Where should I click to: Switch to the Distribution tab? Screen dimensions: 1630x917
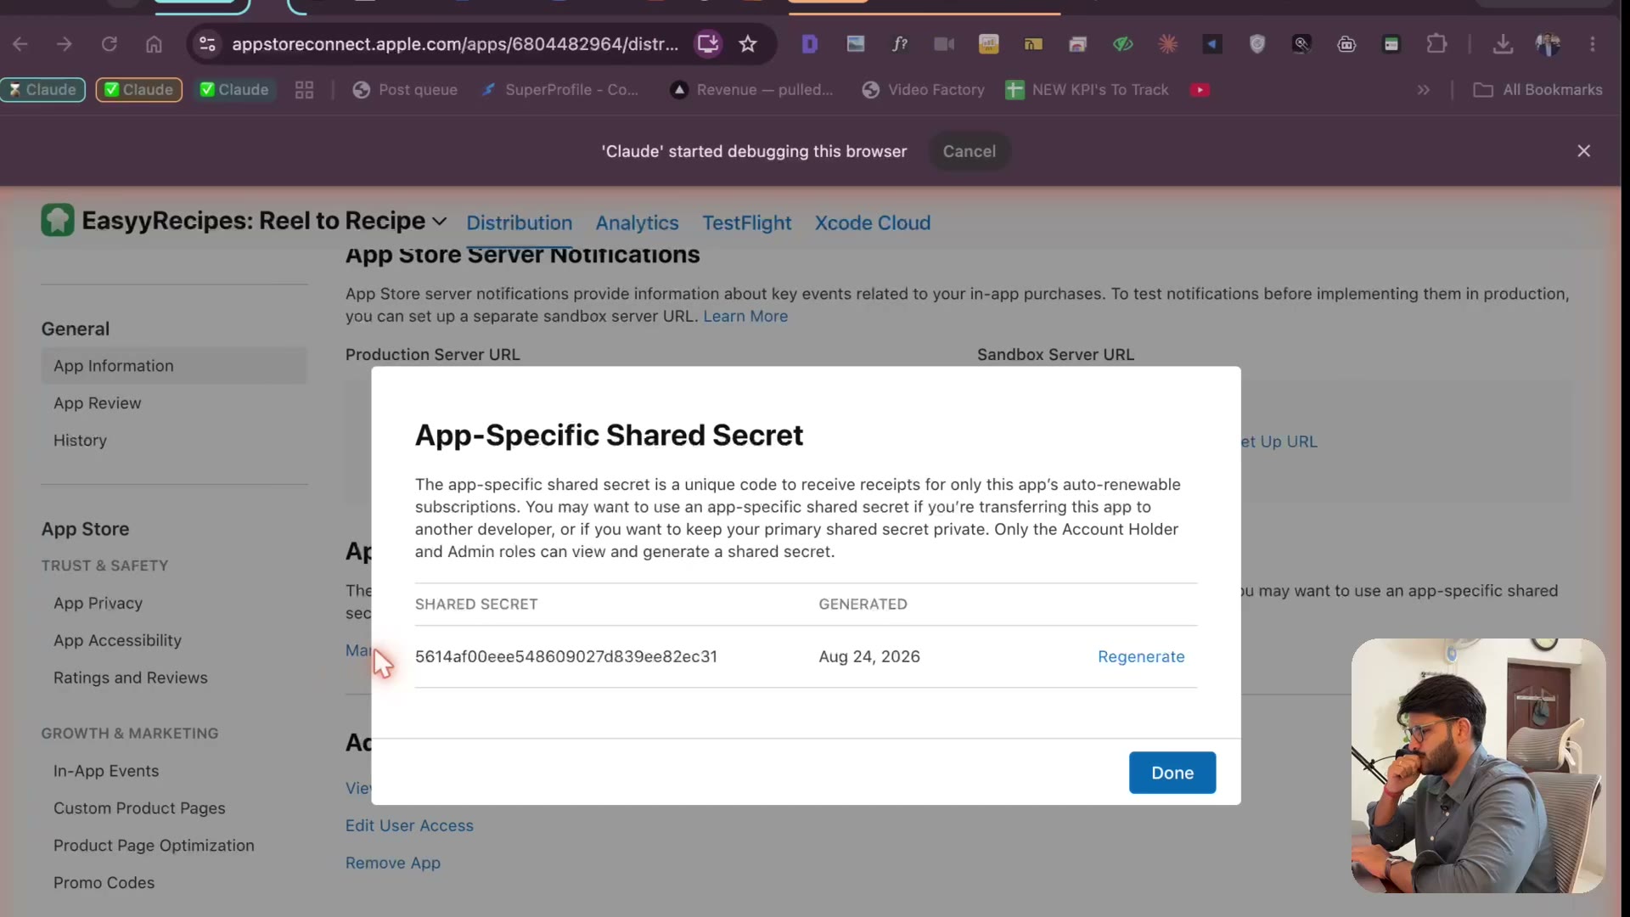point(520,222)
